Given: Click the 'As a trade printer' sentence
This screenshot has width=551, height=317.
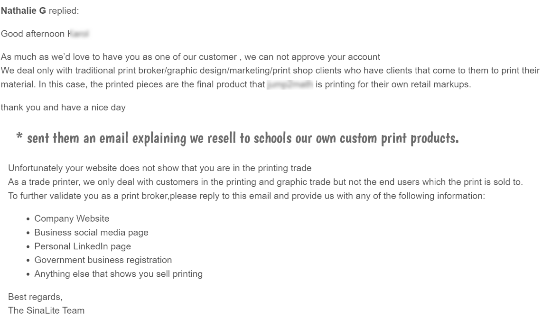Looking at the screenshot, I should point(265,182).
